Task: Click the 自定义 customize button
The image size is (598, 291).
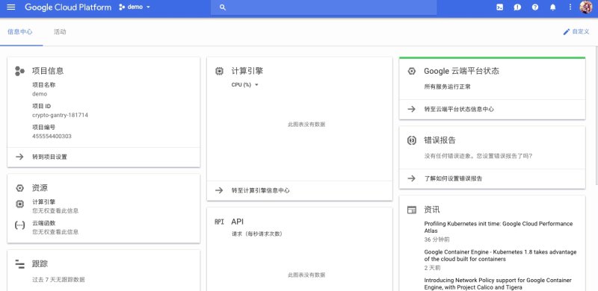Action: (x=576, y=31)
